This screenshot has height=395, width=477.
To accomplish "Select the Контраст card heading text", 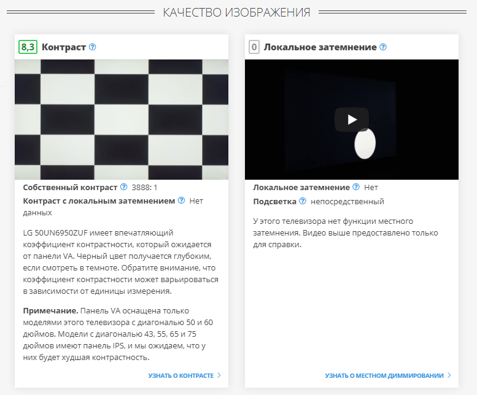I will tap(64, 47).
